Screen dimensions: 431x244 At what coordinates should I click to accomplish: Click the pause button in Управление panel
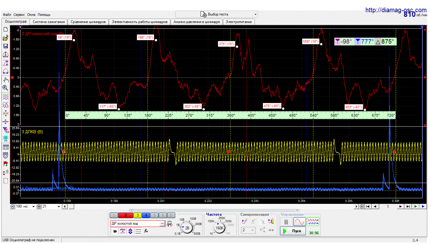[286, 222]
